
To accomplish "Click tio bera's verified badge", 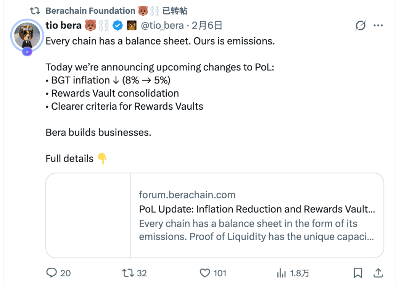I will [117, 25].
